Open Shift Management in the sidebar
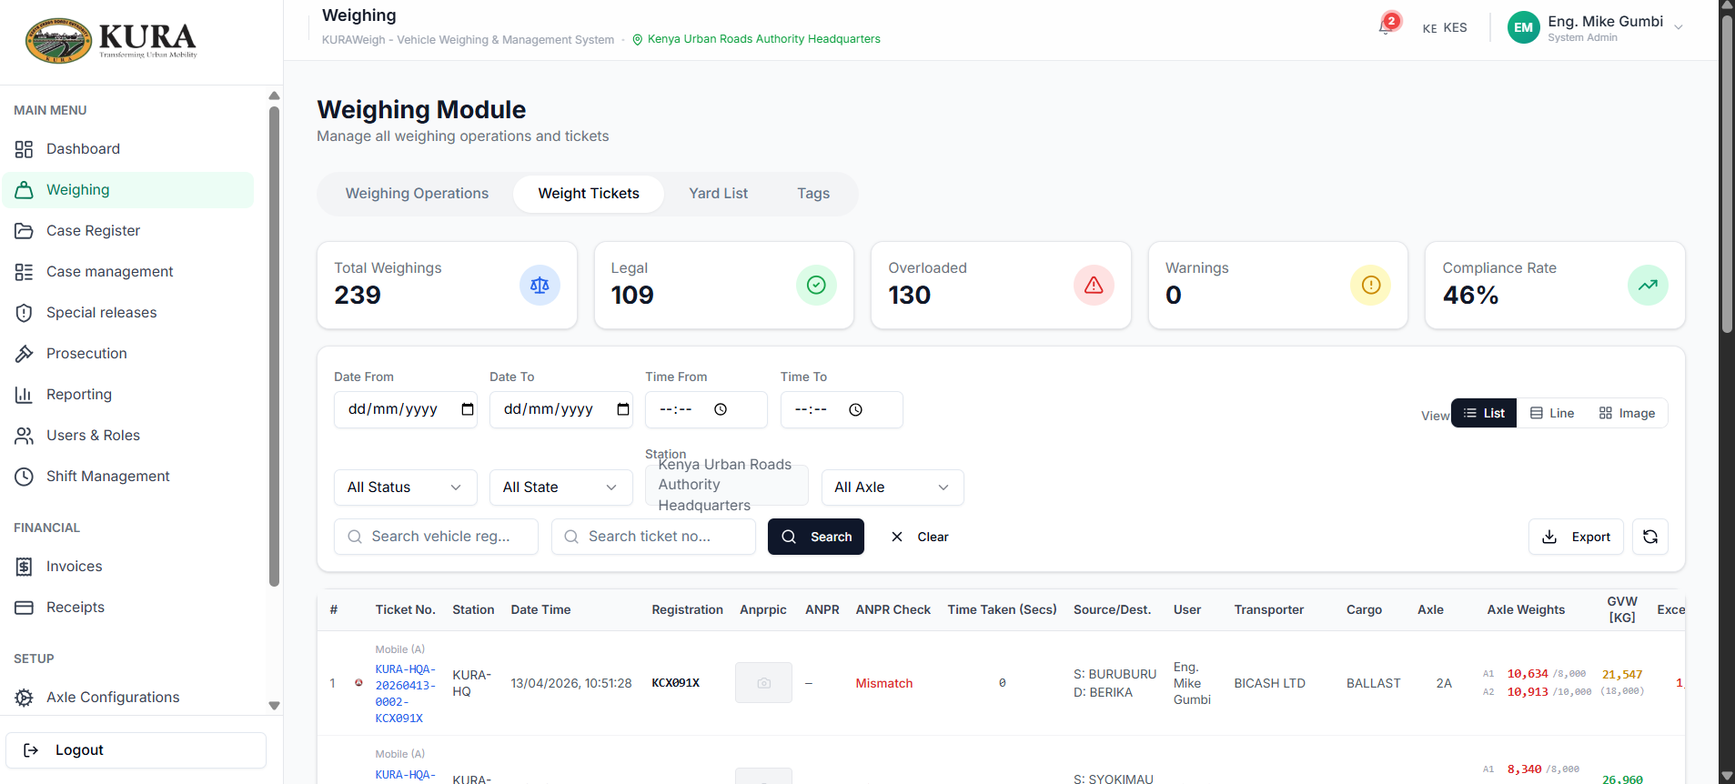1735x784 pixels. [x=128, y=477]
